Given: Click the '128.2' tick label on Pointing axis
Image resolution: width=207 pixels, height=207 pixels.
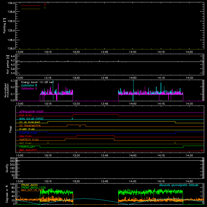Looking at the screenshot, I should pos(11,40).
